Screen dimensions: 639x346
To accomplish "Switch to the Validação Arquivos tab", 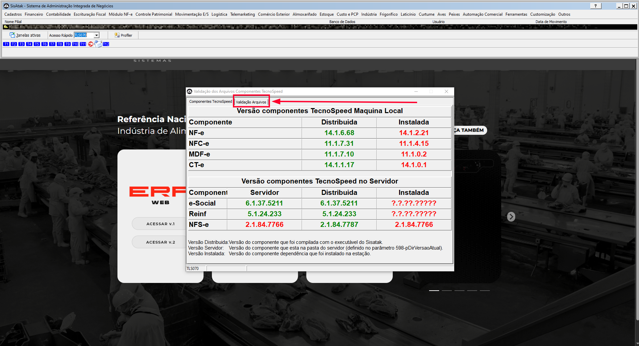I will pyautogui.click(x=251, y=102).
